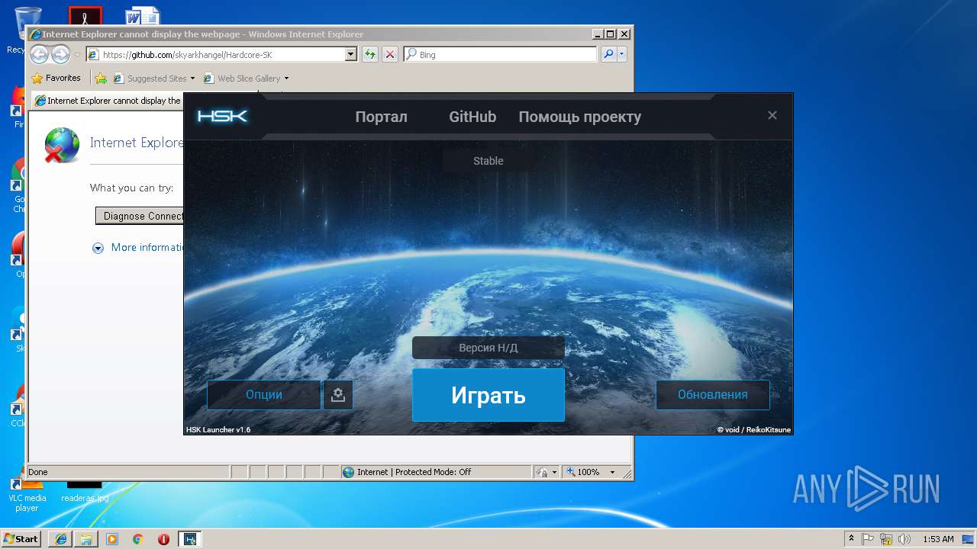Expand address bar history dropdown

(351, 55)
